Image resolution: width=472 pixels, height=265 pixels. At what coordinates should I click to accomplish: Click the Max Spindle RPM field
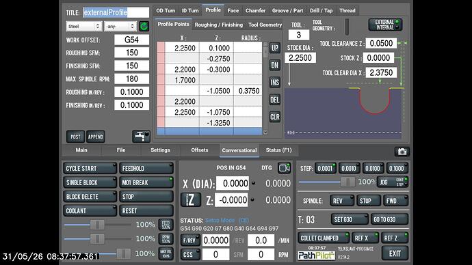pos(131,79)
